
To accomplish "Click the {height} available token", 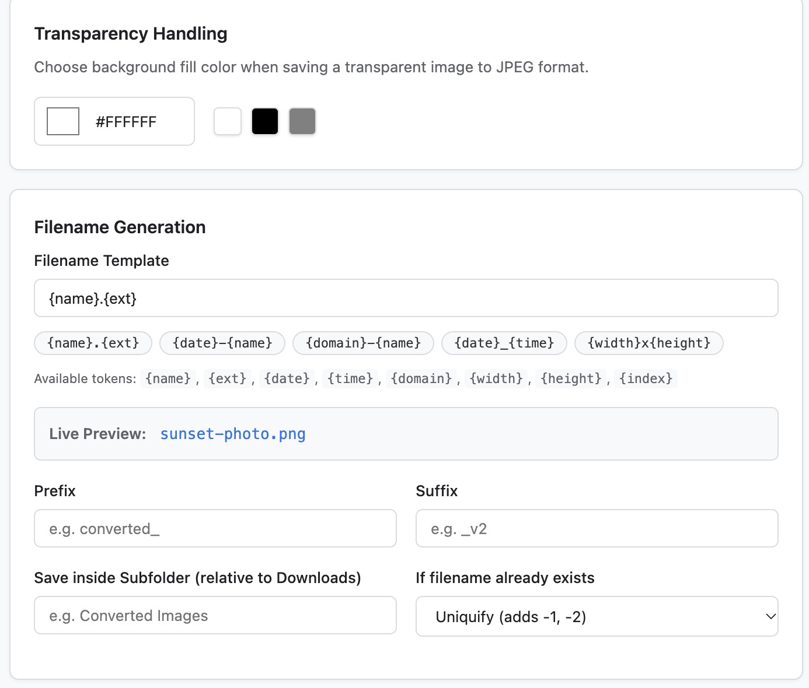I will tap(571, 378).
